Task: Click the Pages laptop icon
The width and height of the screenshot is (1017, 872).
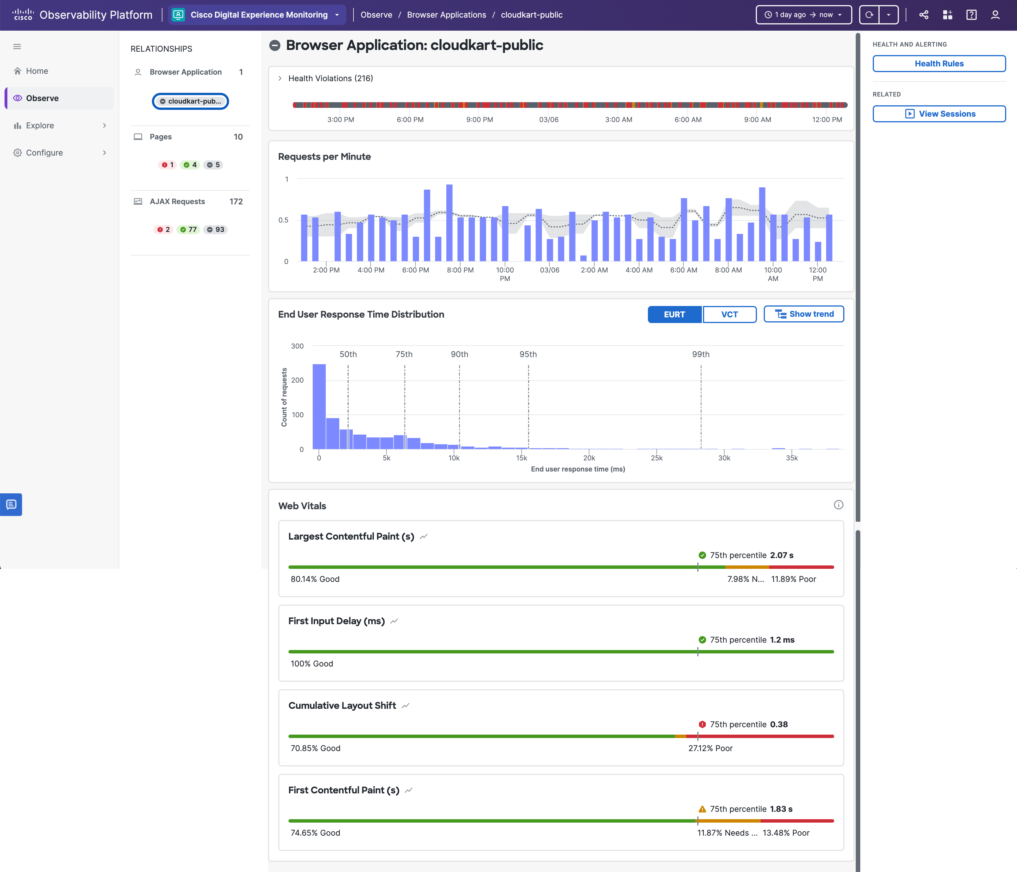Action: coord(138,137)
